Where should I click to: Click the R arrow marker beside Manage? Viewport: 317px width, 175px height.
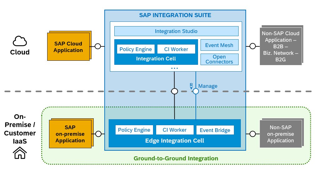[191, 86]
